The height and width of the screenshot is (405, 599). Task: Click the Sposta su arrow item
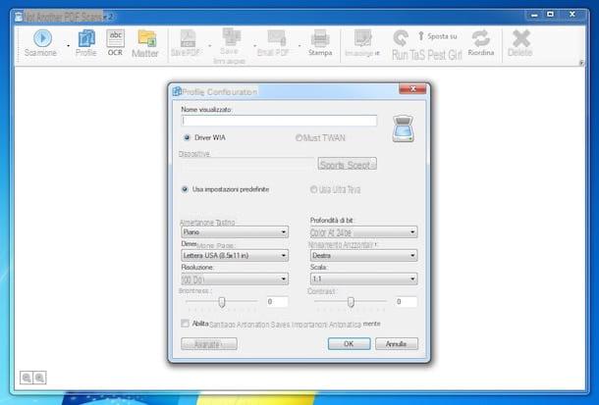[437, 36]
